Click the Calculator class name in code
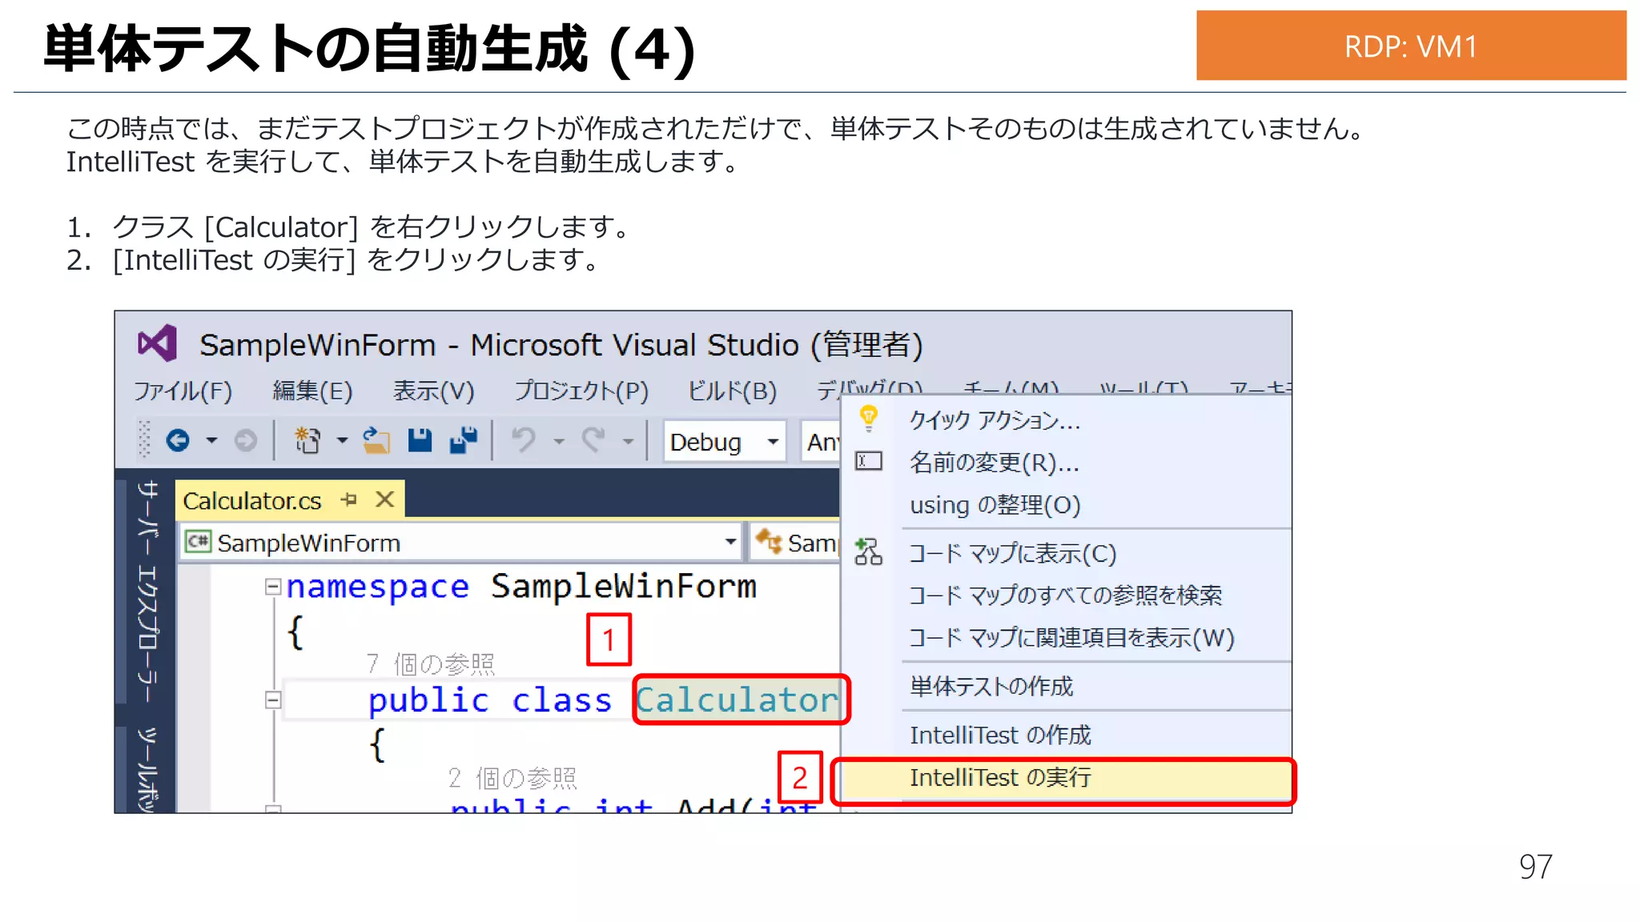 737,700
